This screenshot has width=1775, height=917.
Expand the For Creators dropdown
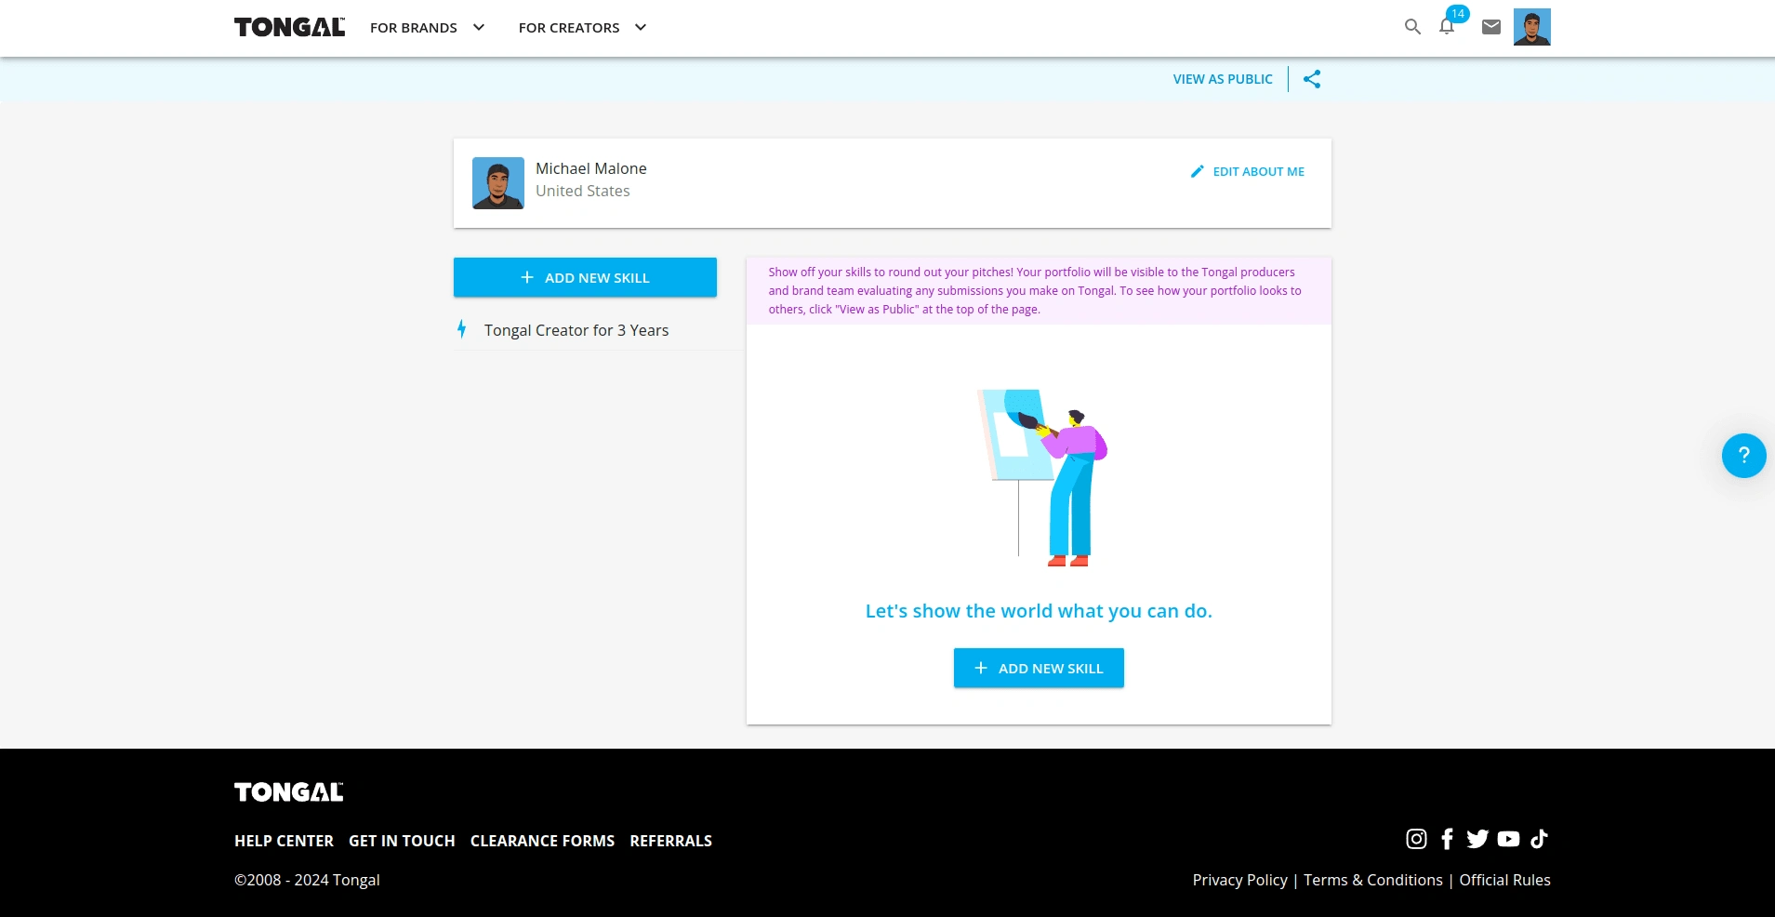click(582, 28)
